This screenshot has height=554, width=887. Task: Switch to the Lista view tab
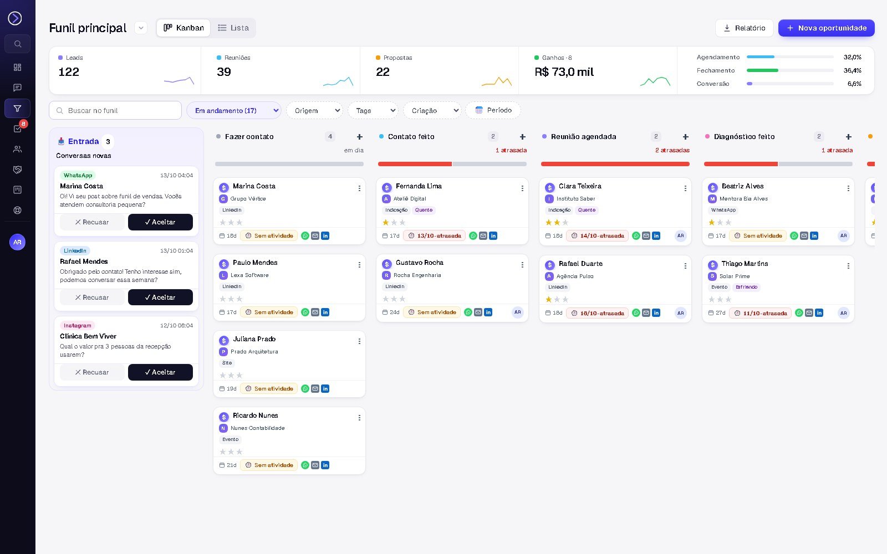[233, 28]
